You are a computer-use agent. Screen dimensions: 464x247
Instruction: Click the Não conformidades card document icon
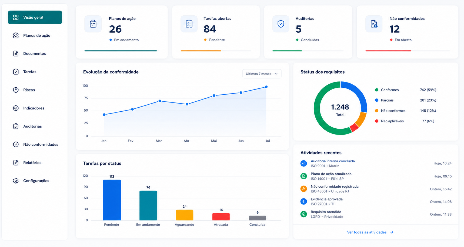[374, 24]
